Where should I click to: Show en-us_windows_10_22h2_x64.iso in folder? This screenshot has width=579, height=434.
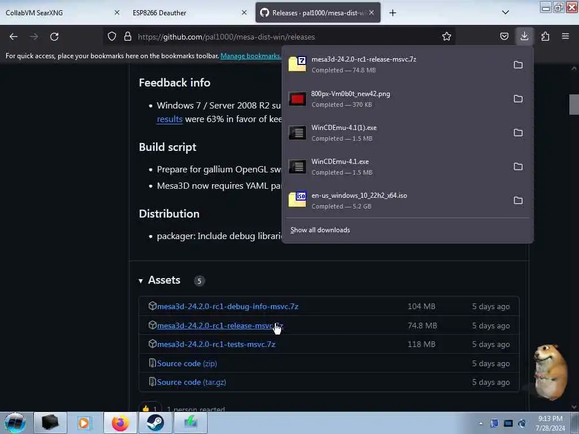click(518, 201)
